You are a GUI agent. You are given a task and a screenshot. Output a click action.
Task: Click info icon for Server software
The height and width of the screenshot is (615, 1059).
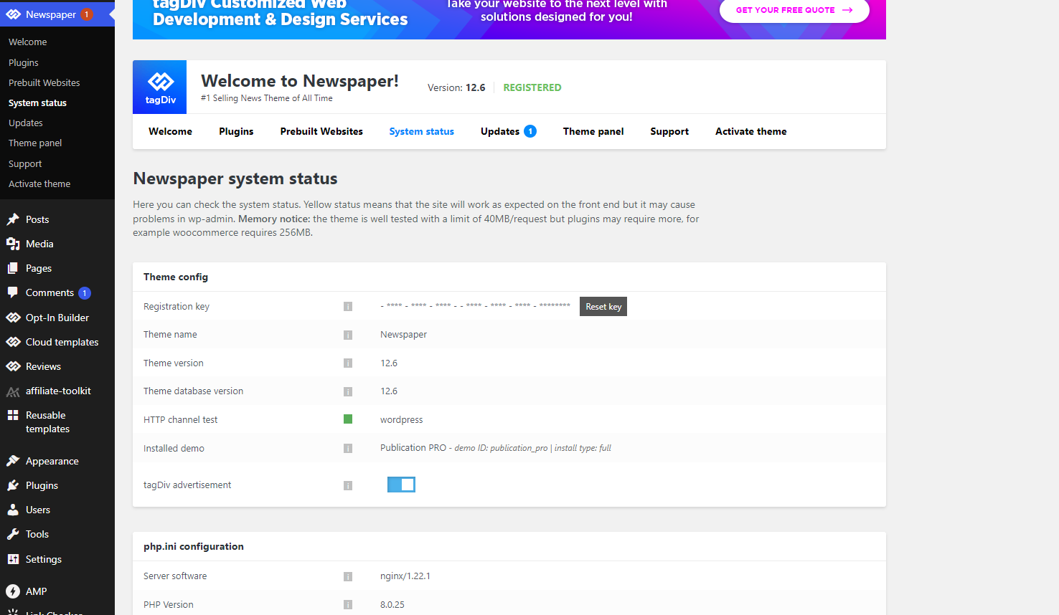348,576
